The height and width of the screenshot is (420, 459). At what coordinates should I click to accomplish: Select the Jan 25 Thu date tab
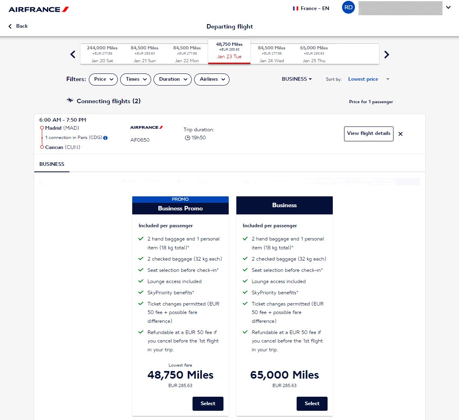tap(314, 54)
